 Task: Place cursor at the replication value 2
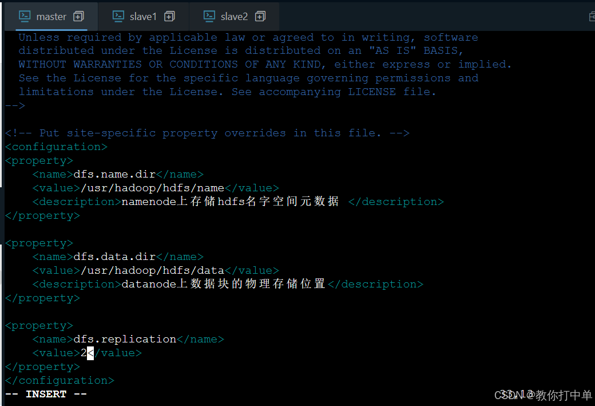click(x=84, y=353)
